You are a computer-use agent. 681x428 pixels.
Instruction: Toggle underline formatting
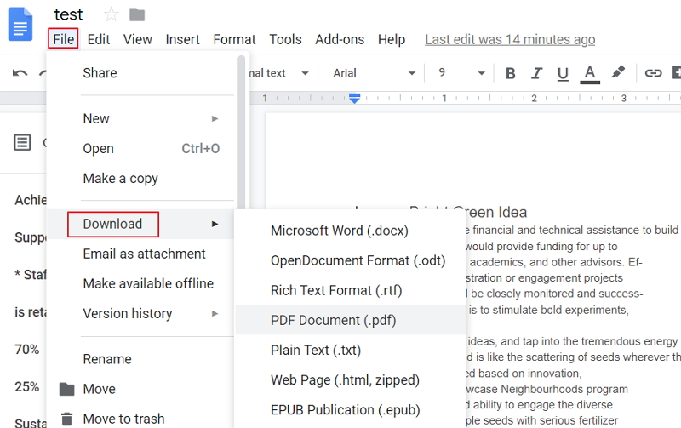pos(563,73)
